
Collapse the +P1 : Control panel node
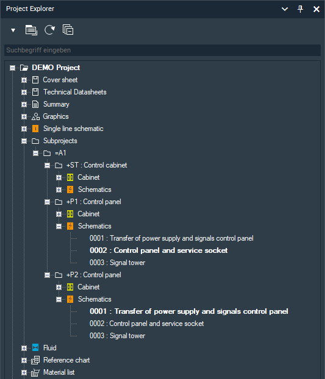[47, 202]
